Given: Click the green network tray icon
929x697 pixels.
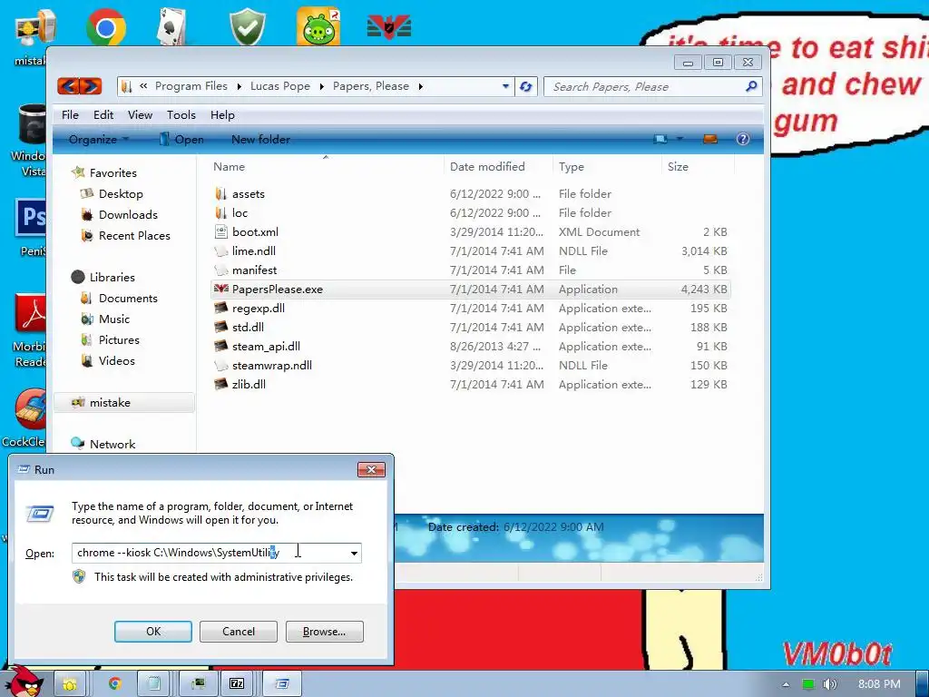Looking at the screenshot, I should point(808,684).
